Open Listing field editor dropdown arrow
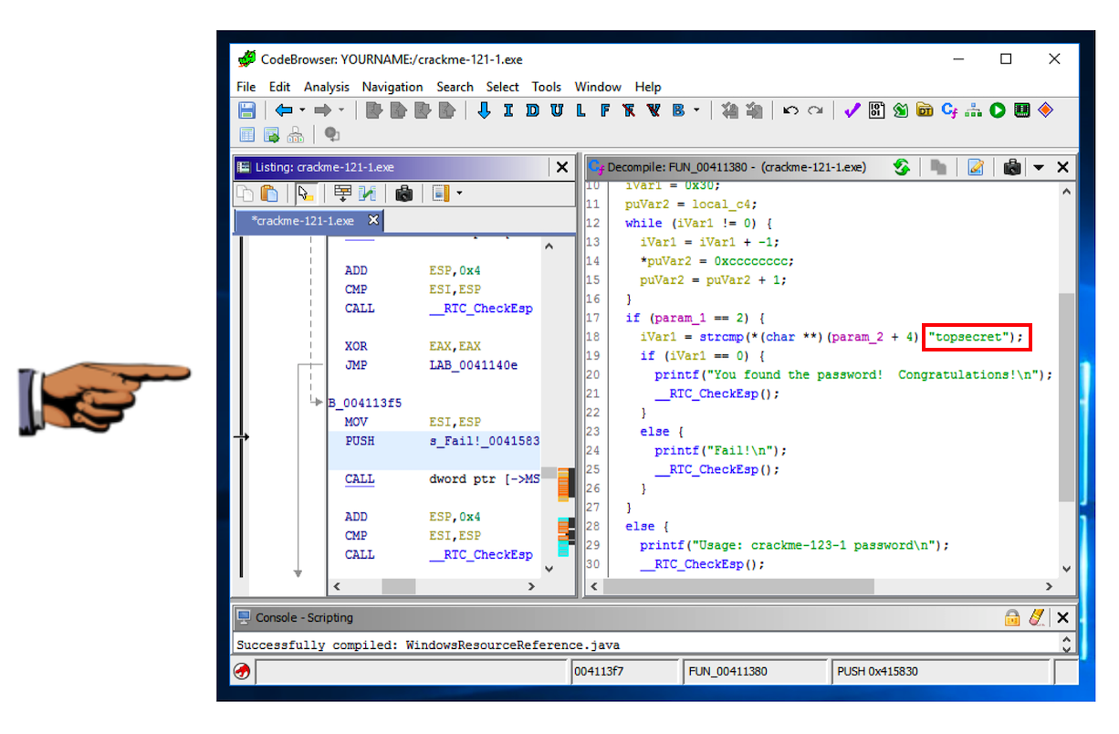This screenshot has height=734, width=1119. click(459, 194)
